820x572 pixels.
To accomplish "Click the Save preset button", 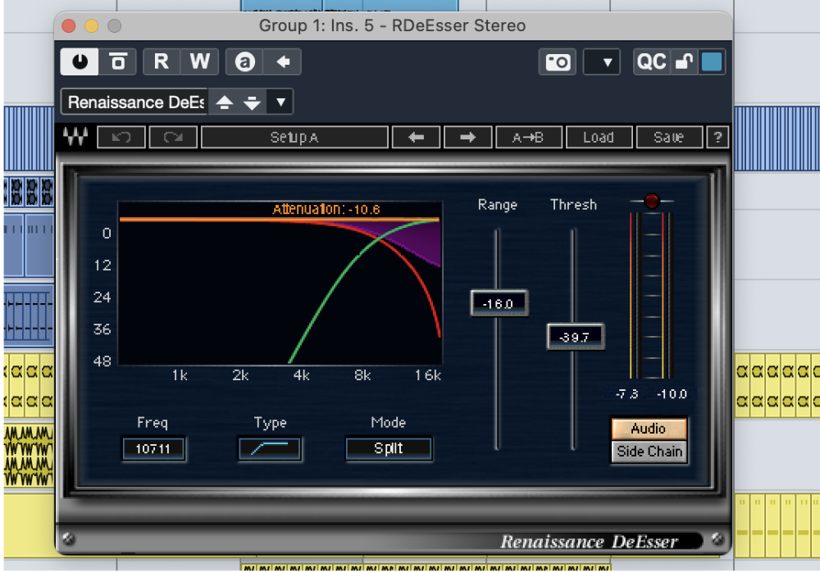I will (x=668, y=138).
